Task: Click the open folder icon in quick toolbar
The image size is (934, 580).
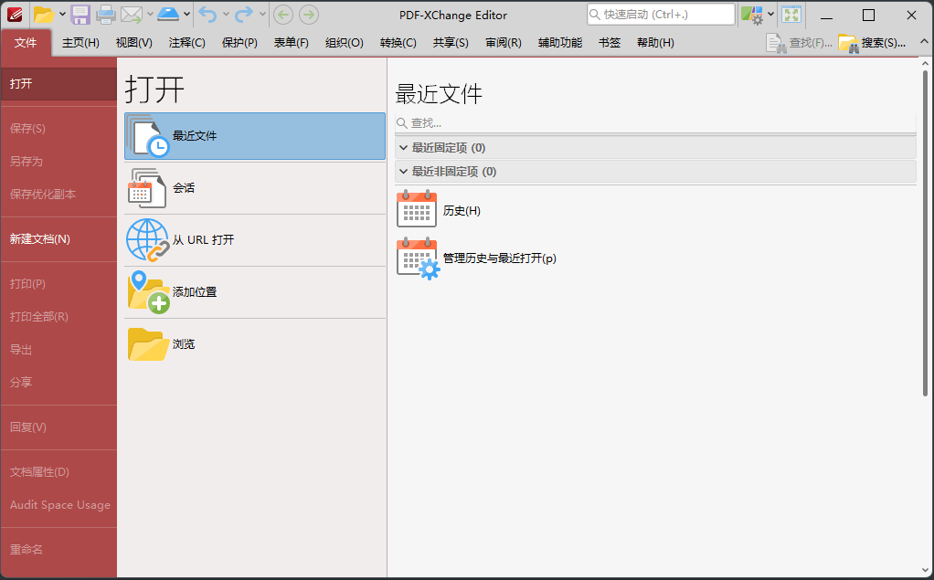Action: (x=43, y=15)
